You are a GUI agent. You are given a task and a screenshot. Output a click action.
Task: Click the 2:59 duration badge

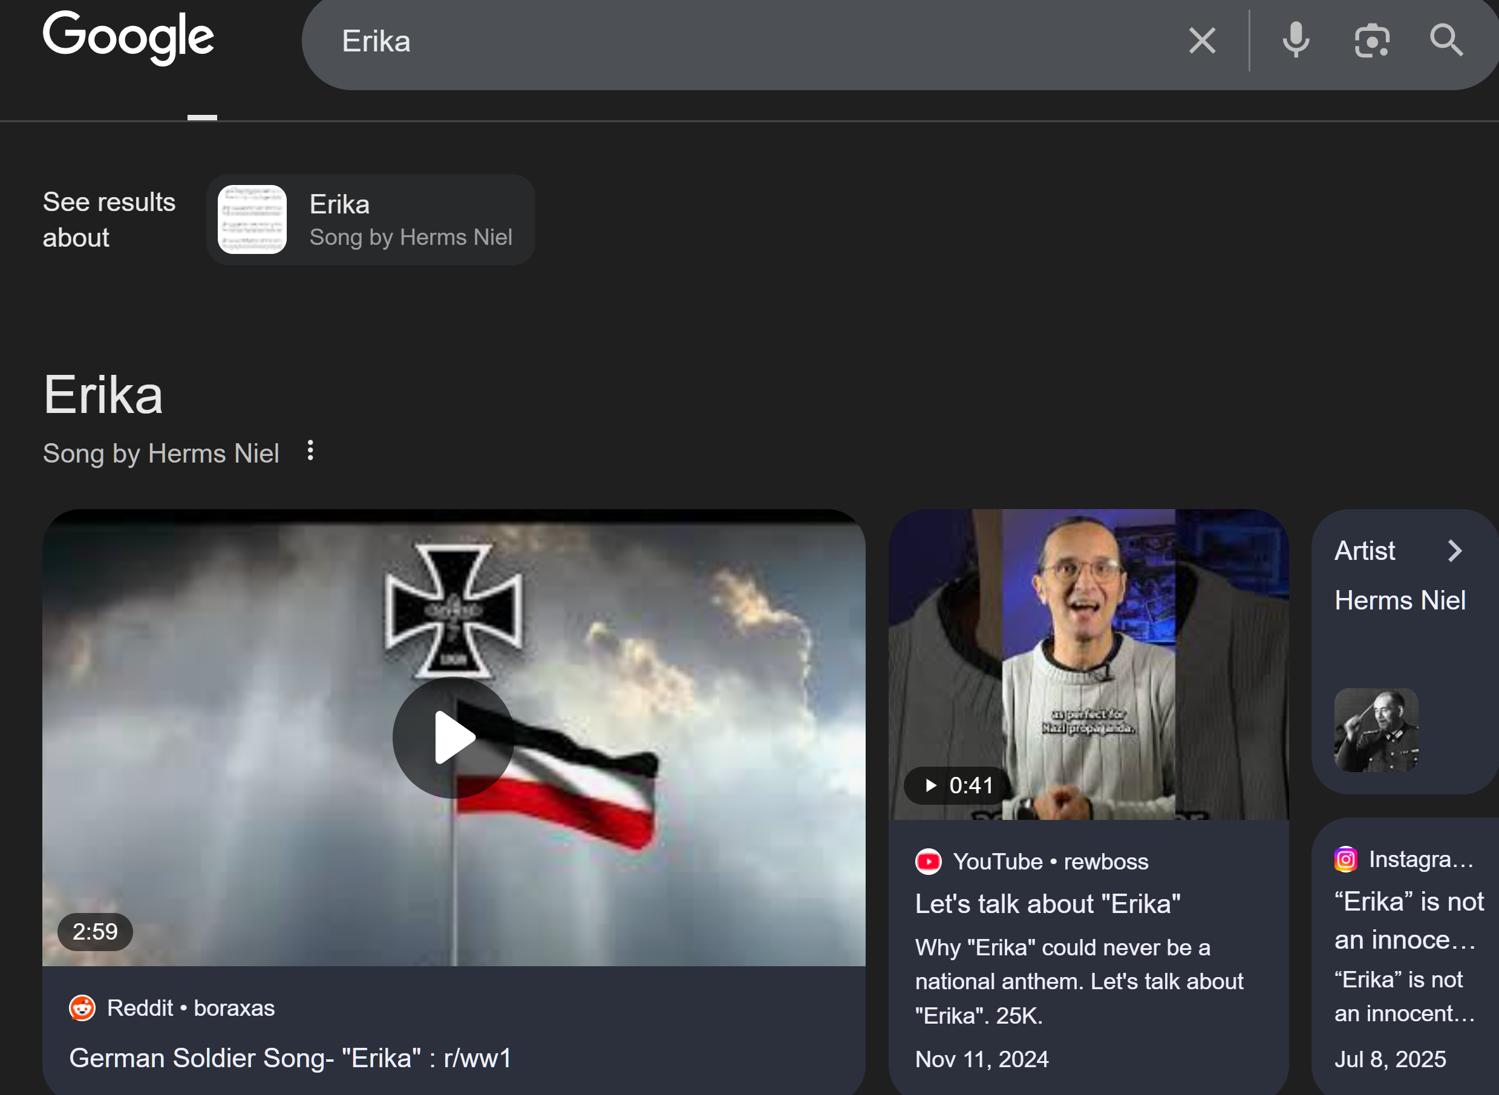click(95, 932)
